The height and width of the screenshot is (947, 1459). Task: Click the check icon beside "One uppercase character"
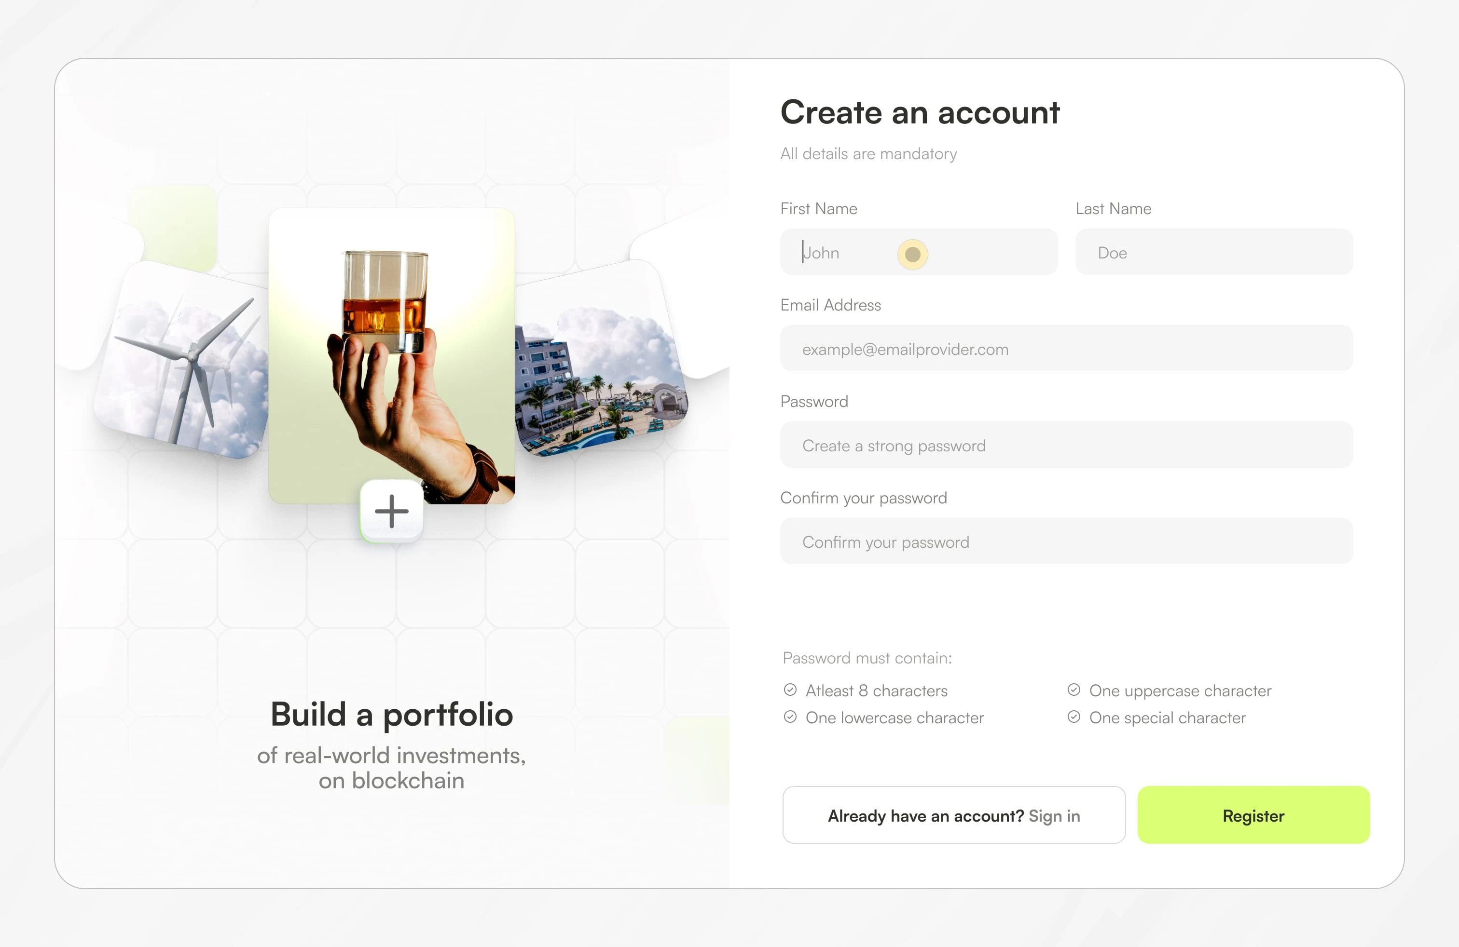point(1074,690)
